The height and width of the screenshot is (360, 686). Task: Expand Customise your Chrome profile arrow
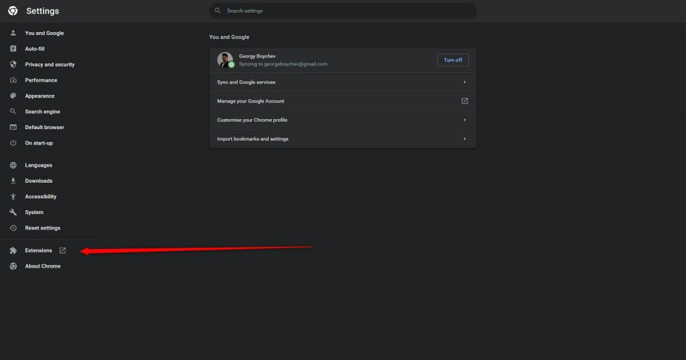click(465, 120)
